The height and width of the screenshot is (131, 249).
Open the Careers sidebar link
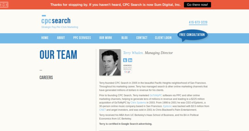tap(46, 78)
